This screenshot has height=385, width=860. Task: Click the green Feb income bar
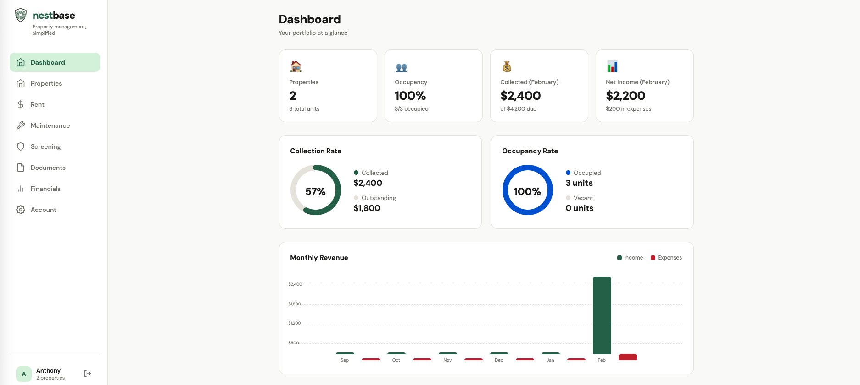pyautogui.click(x=602, y=315)
